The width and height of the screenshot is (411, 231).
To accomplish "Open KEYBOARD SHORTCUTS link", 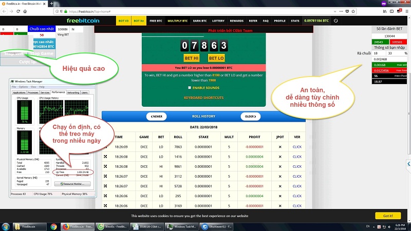I will tap(203, 98).
